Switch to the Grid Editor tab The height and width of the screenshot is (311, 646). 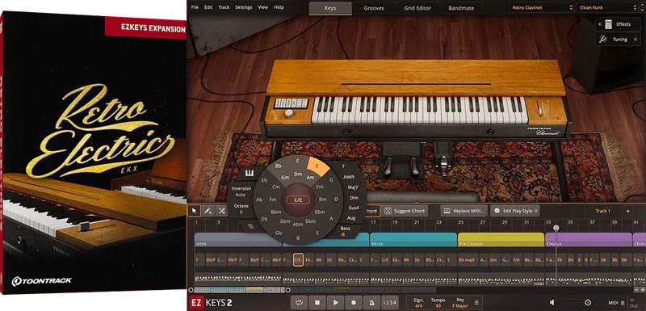tap(417, 8)
